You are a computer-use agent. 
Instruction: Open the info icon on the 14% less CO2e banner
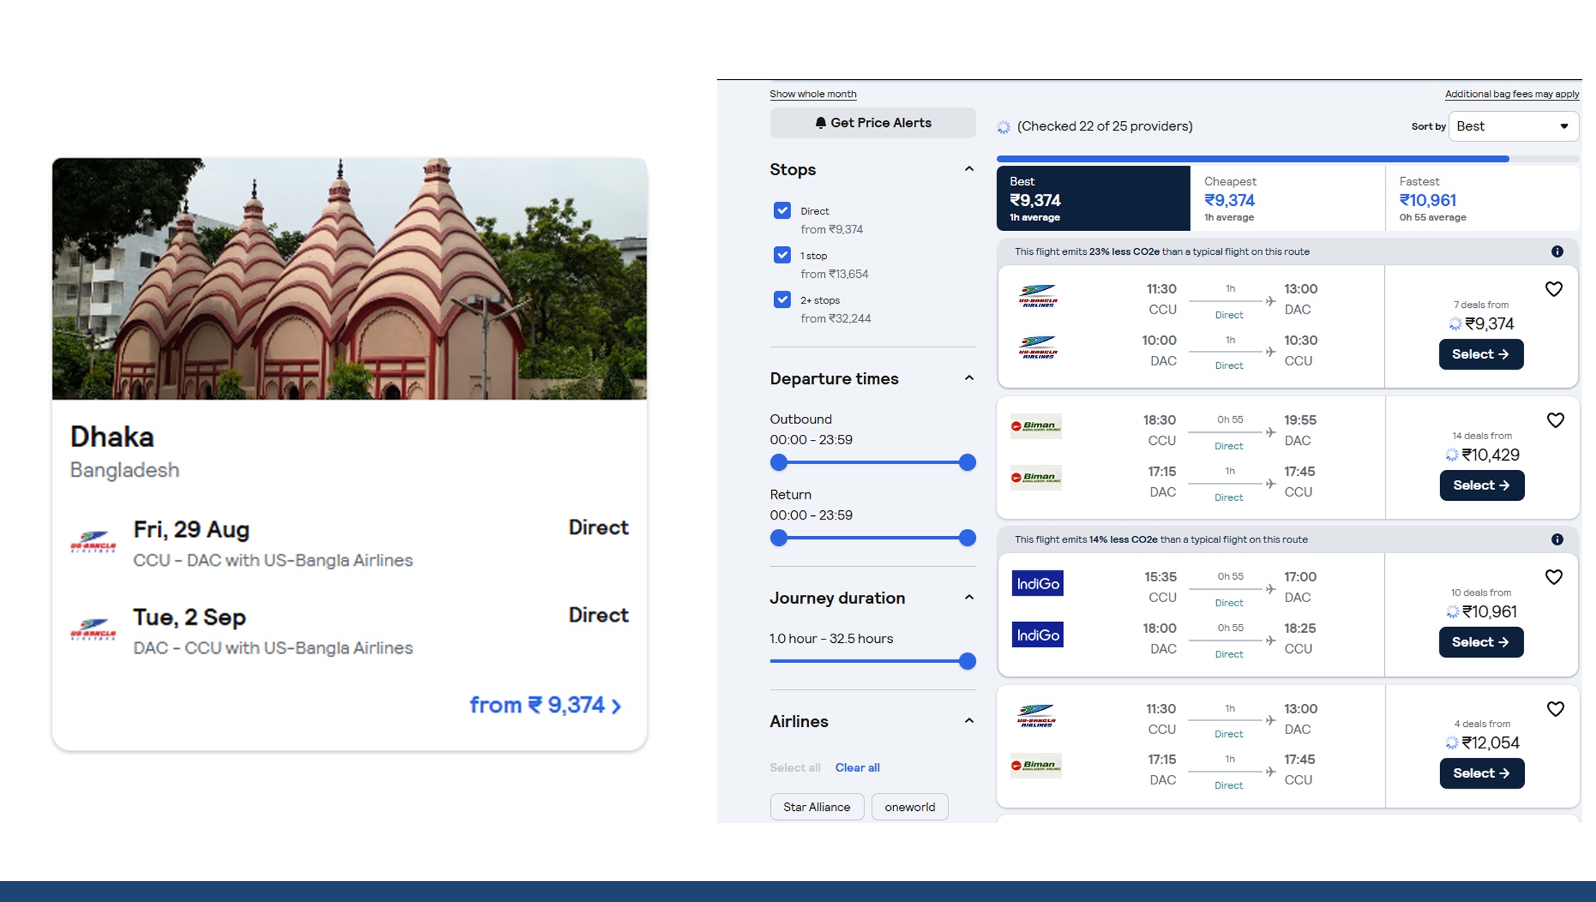point(1557,540)
